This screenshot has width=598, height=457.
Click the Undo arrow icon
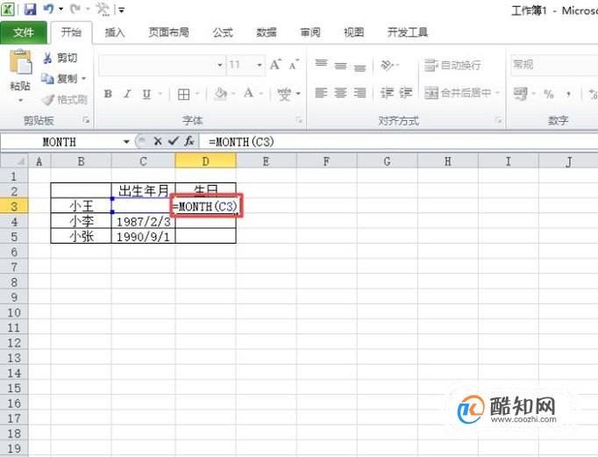48,9
